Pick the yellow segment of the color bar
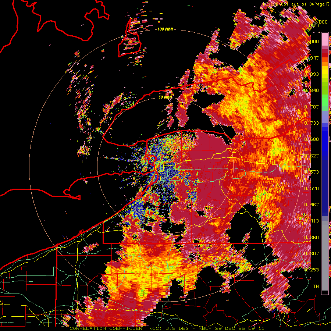This screenshot has height=331, width=331. pos(325,72)
